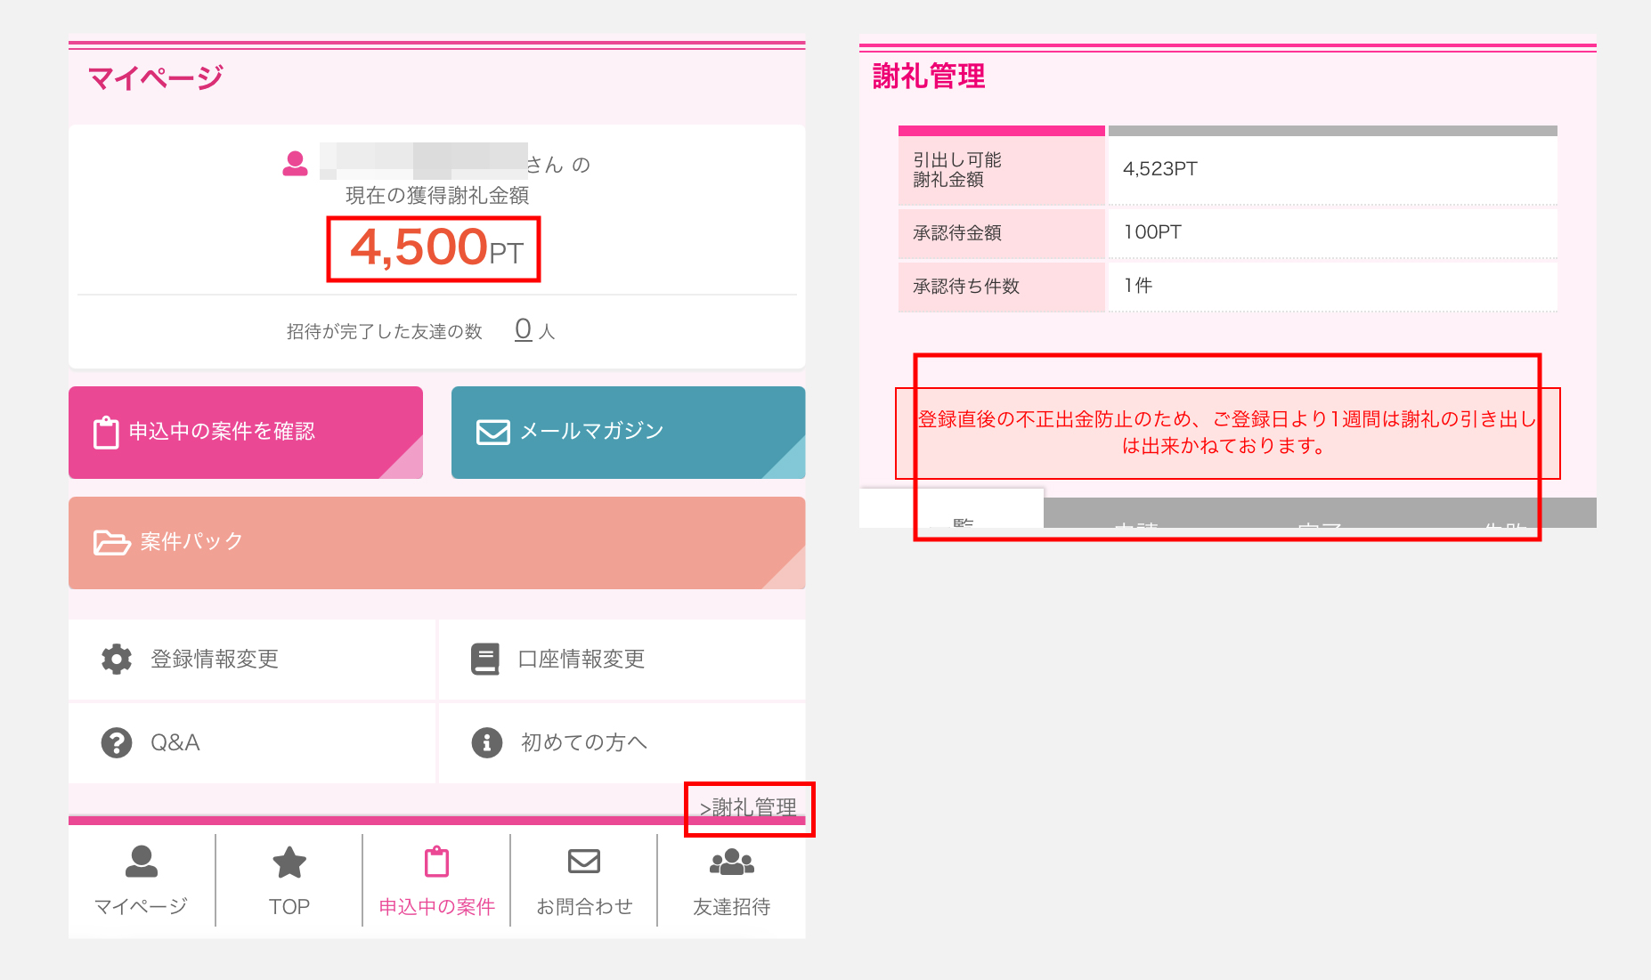This screenshot has width=1651, height=980.
Task: Click the envelope icon on メールマガジン button
Action: click(493, 432)
